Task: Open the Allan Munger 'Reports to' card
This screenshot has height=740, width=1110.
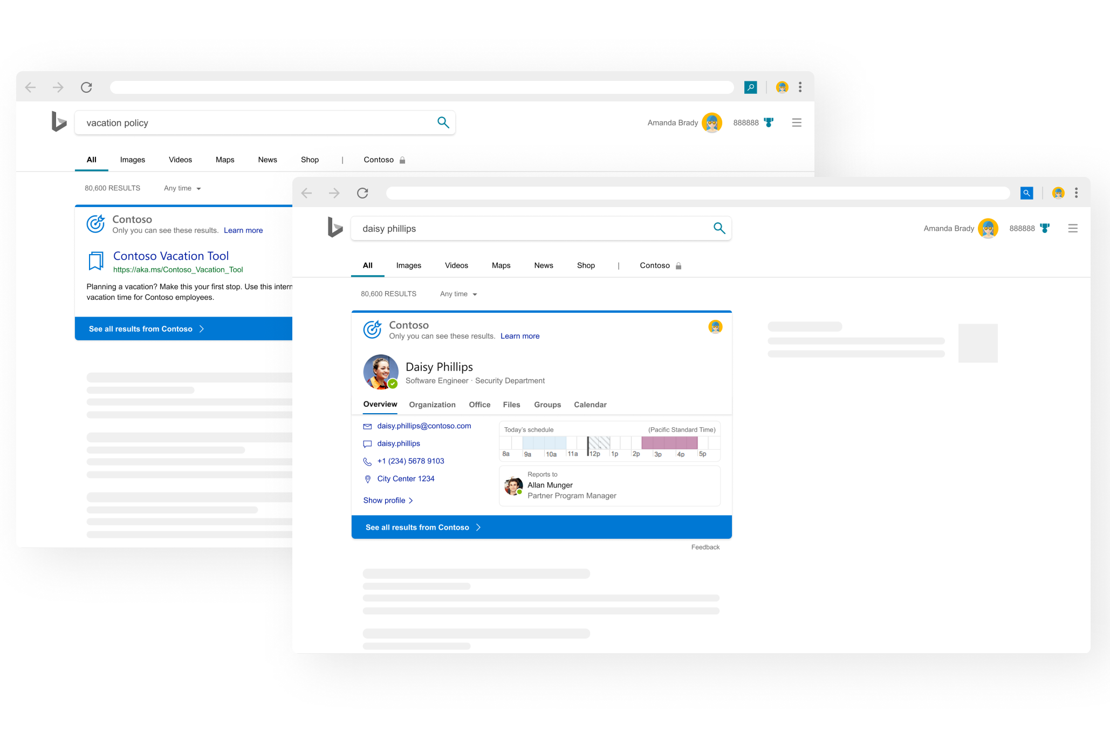Action: coord(609,486)
